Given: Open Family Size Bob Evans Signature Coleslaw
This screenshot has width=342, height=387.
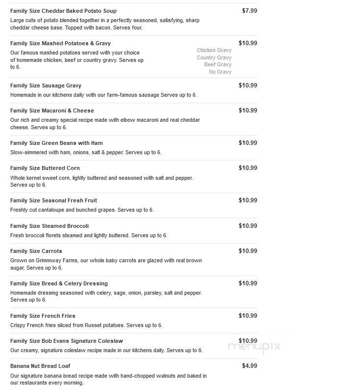Looking at the screenshot, I should click(x=67, y=341).
